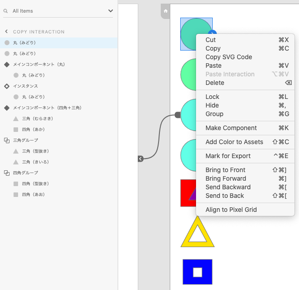This screenshot has height=290, width=299.
Task: Choose Group from the context menu
Action: [x=245, y=114]
